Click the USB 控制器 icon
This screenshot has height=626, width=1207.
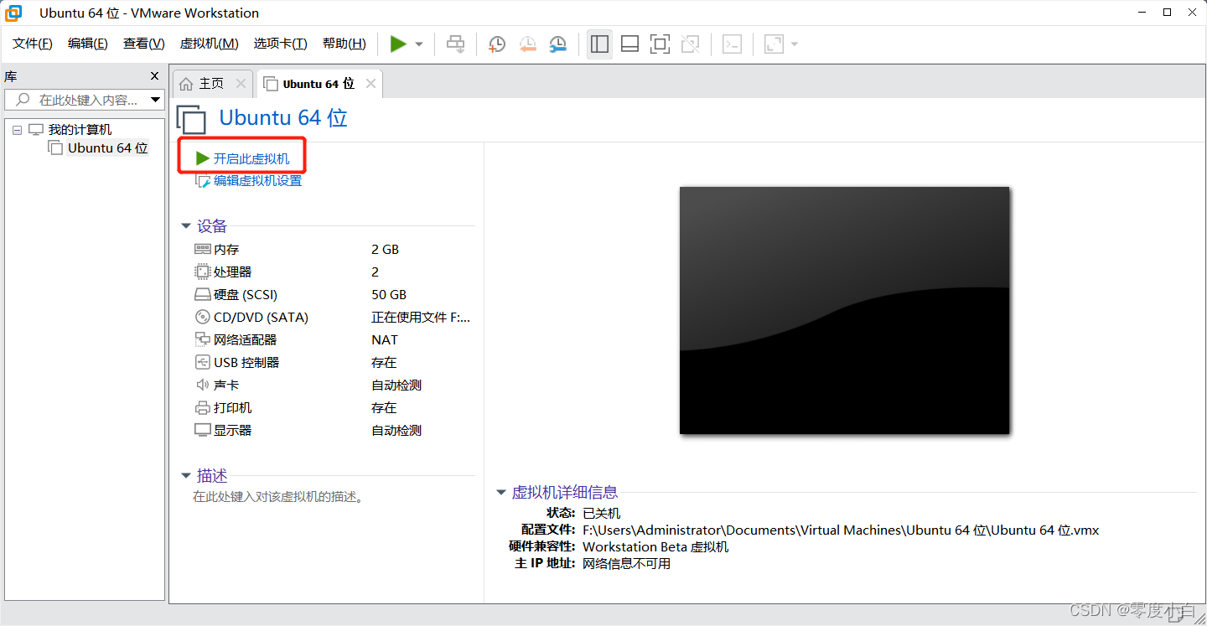click(202, 362)
